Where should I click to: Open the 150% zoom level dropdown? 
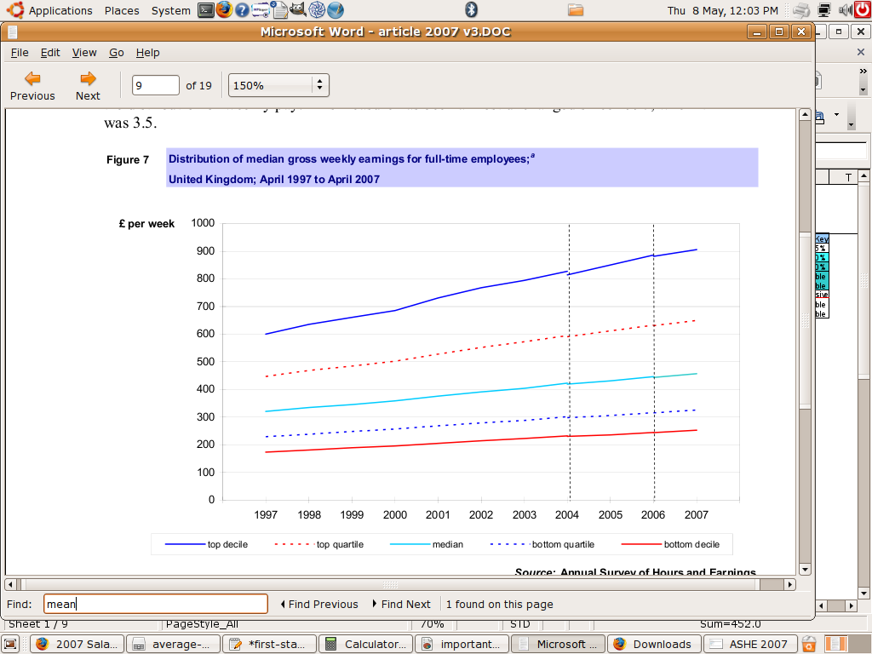tap(278, 85)
